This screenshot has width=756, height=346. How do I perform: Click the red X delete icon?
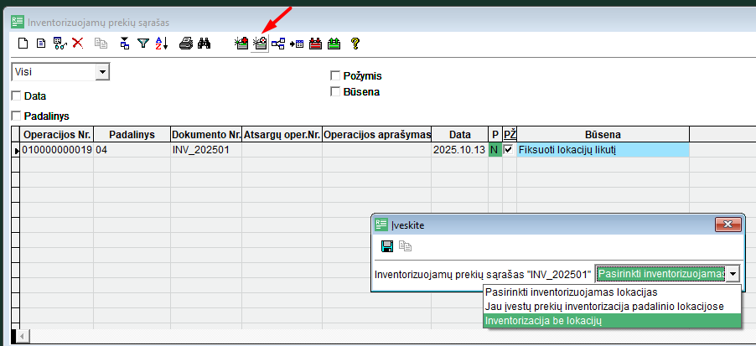click(x=77, y=43)
